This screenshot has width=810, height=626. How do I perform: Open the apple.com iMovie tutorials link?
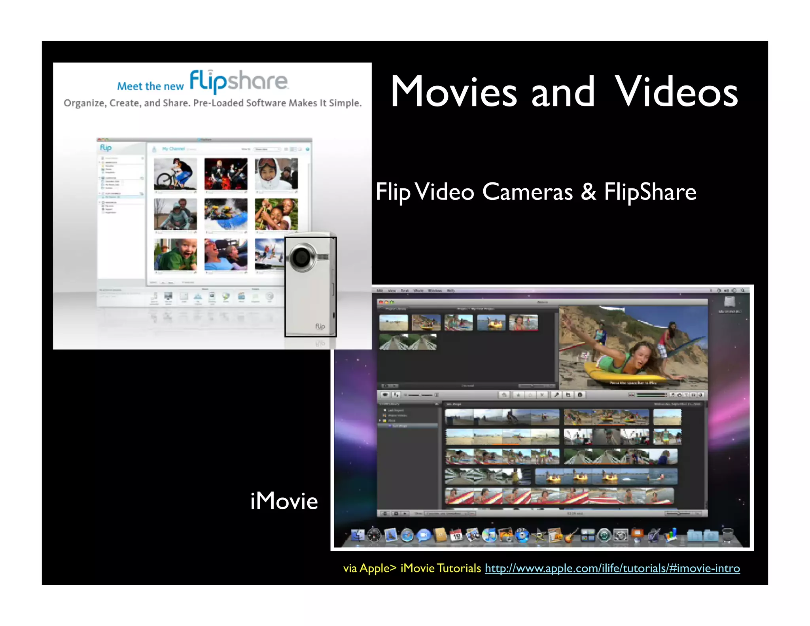click(x=612, y=568)
